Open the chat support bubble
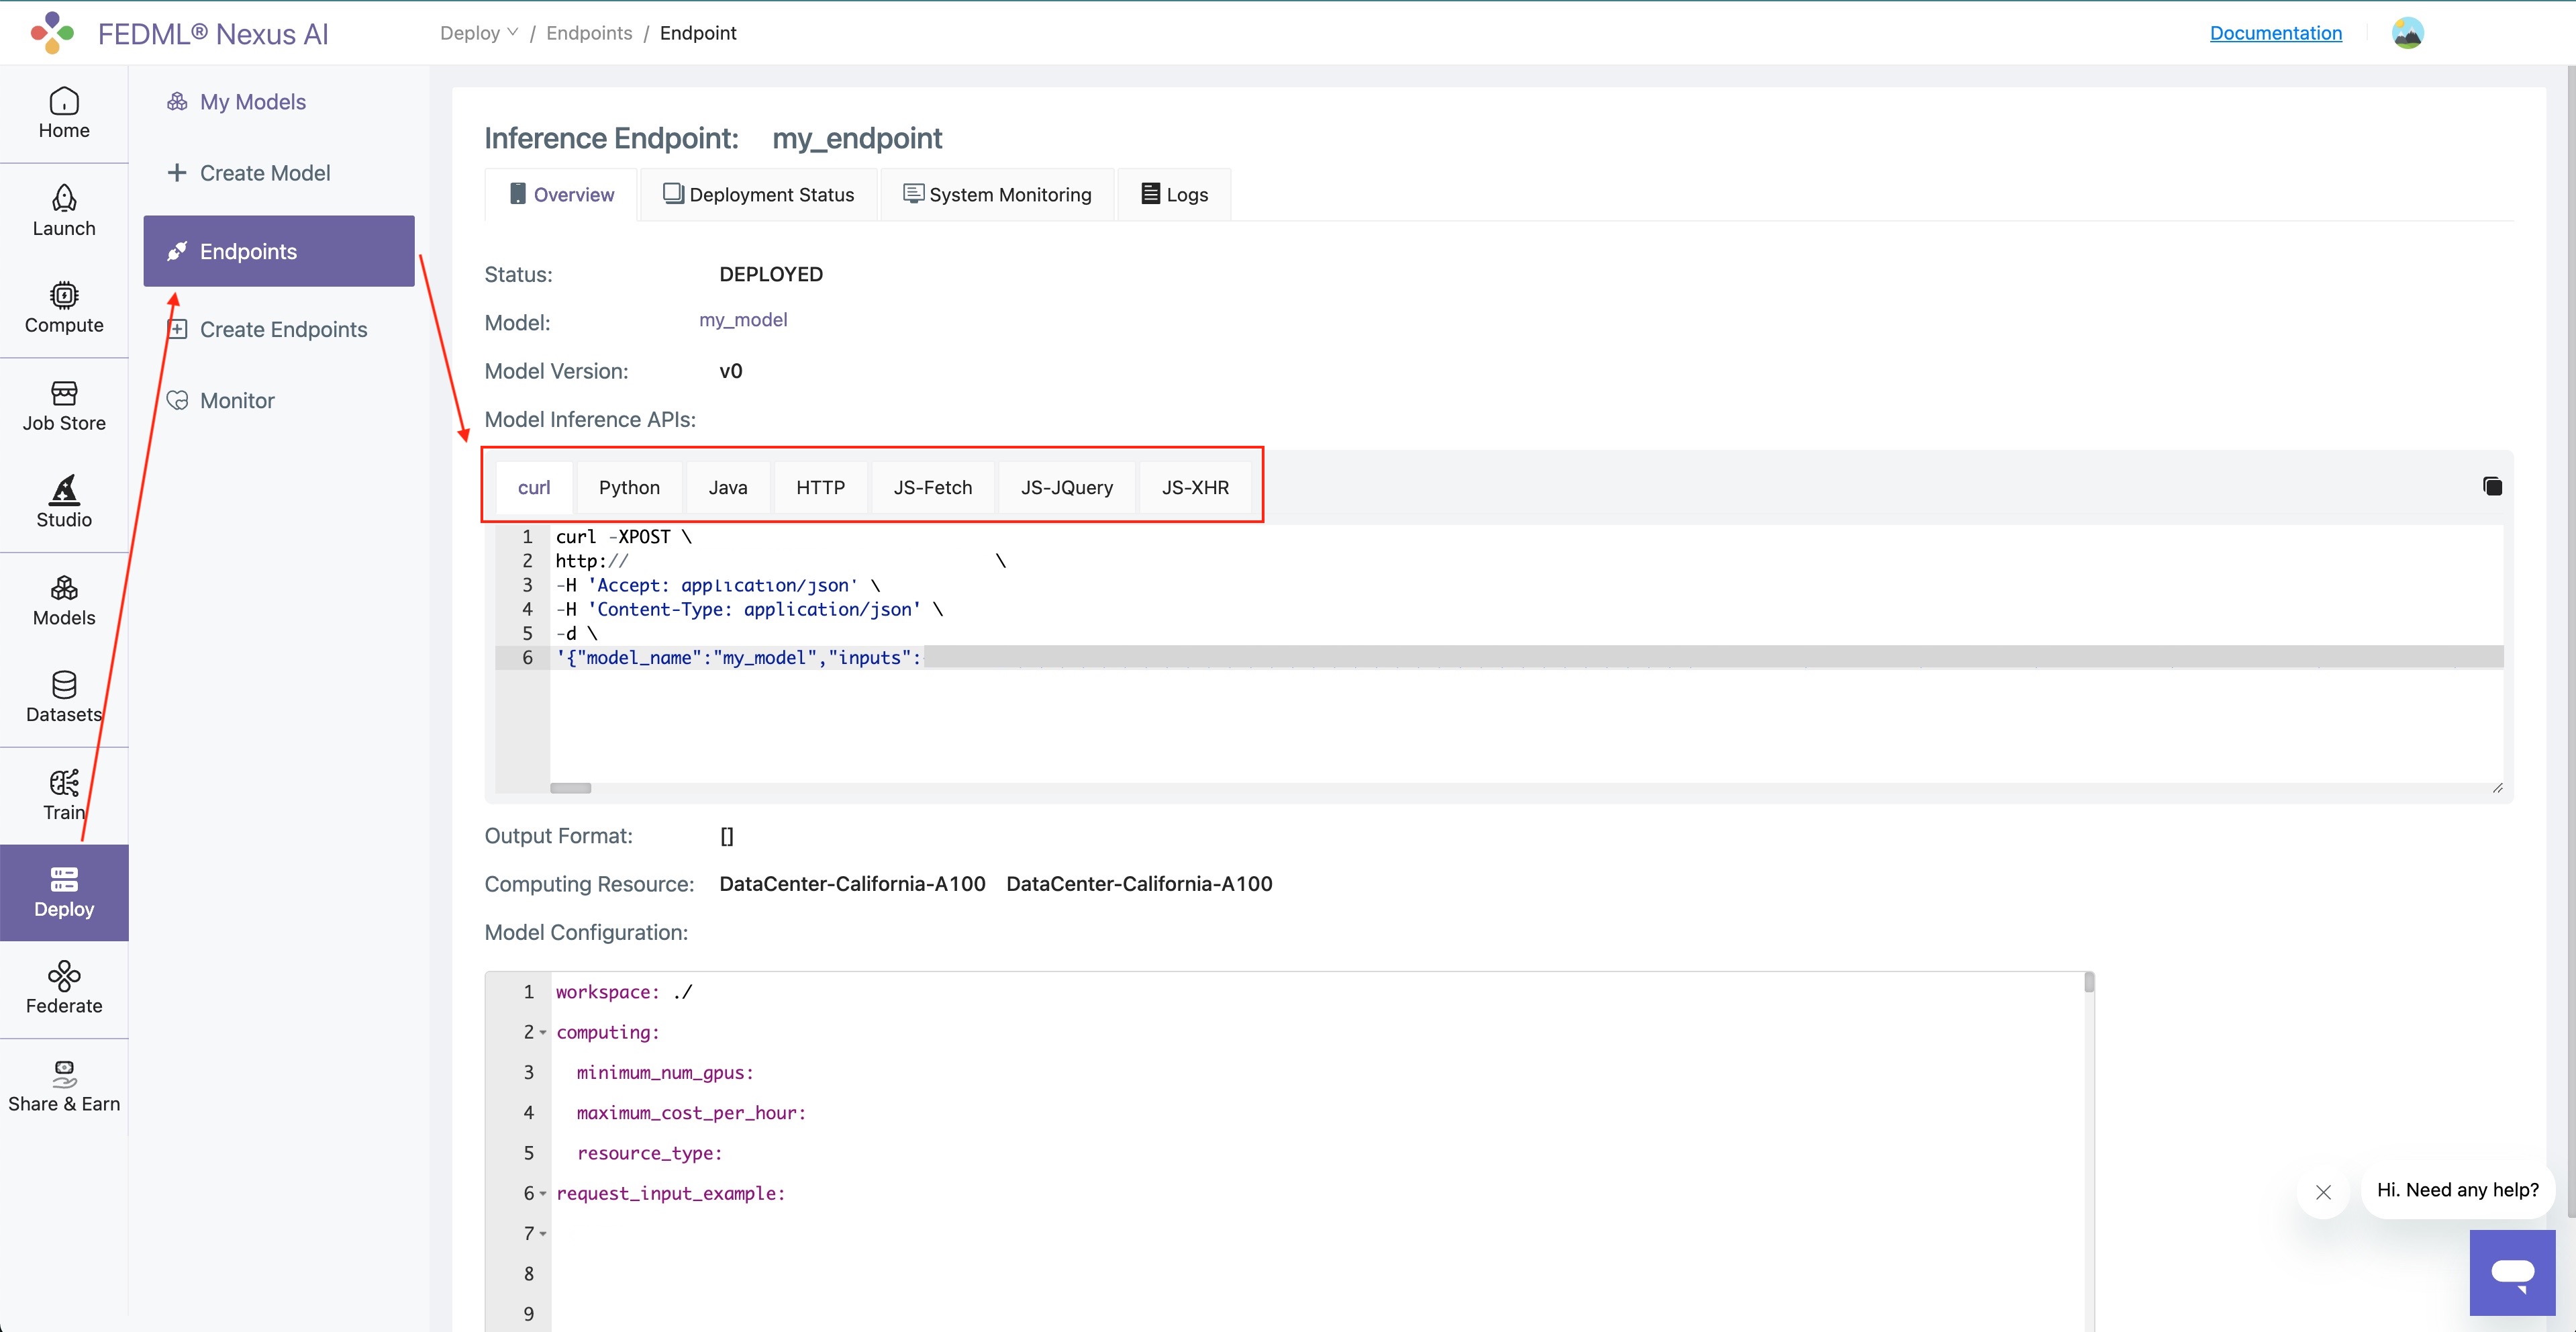The image size is (2576, 1332). 2512,1272
